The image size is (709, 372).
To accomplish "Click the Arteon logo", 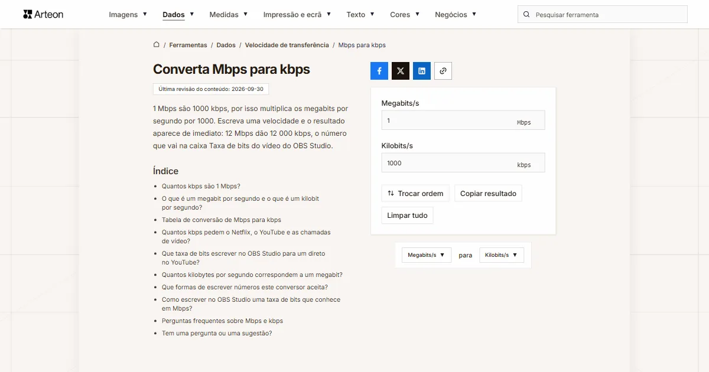I will tap(43, 14).
